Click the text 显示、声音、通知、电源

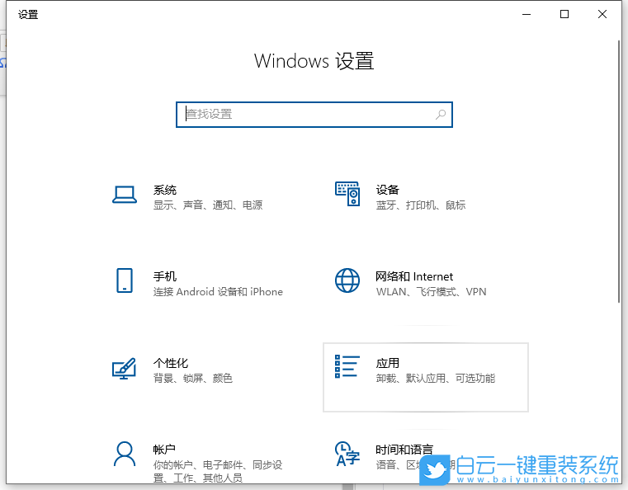(x=208, y=205)
